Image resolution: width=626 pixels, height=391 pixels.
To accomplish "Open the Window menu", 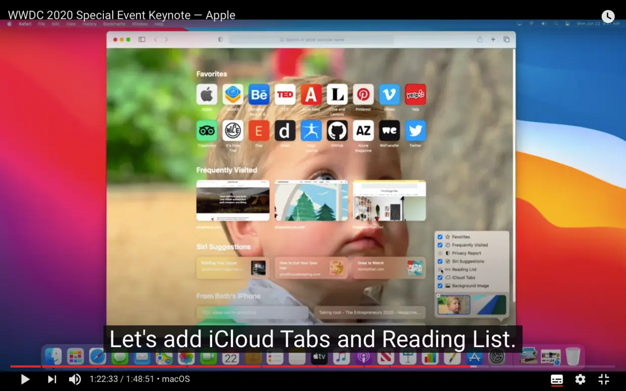I will [x=140, y=24].
